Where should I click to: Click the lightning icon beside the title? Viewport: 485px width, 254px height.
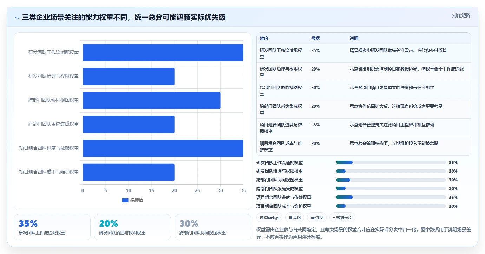pyautogui.click(x=17, y=18)
